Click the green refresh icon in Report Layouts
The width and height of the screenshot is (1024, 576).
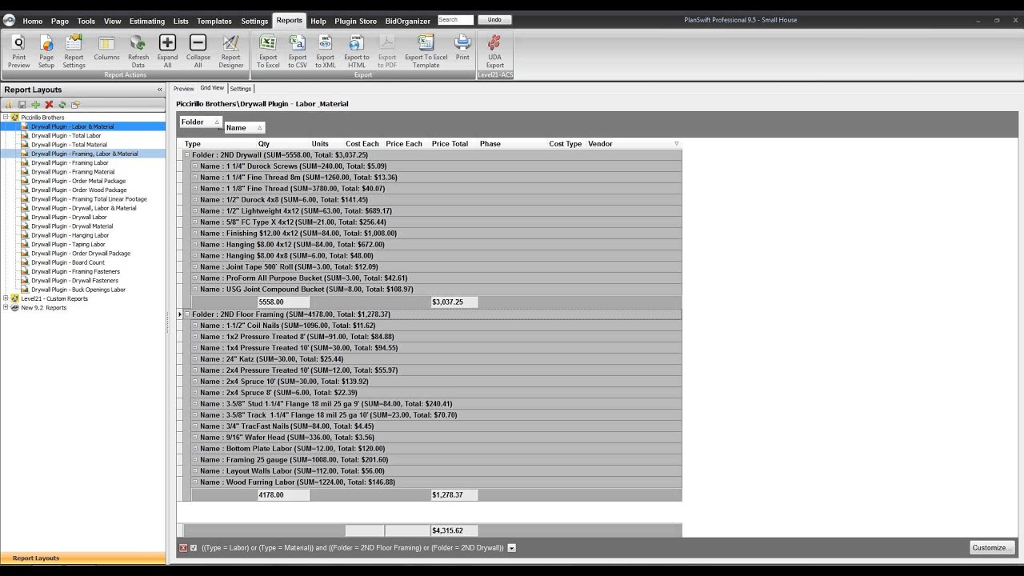pyautogui.click(x=62, y=105)
